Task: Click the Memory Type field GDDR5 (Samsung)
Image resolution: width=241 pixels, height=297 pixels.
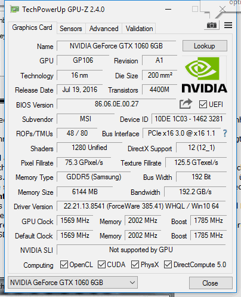Action: click(x=94, y=177)
